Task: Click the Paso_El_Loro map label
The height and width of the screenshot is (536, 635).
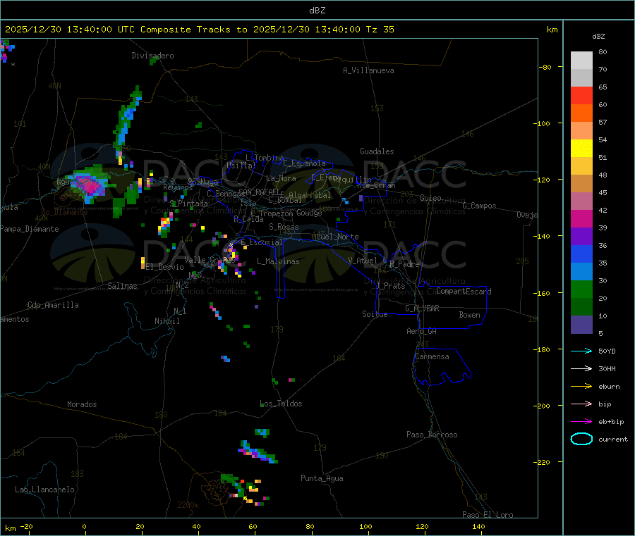Action: tap(488, 515)
